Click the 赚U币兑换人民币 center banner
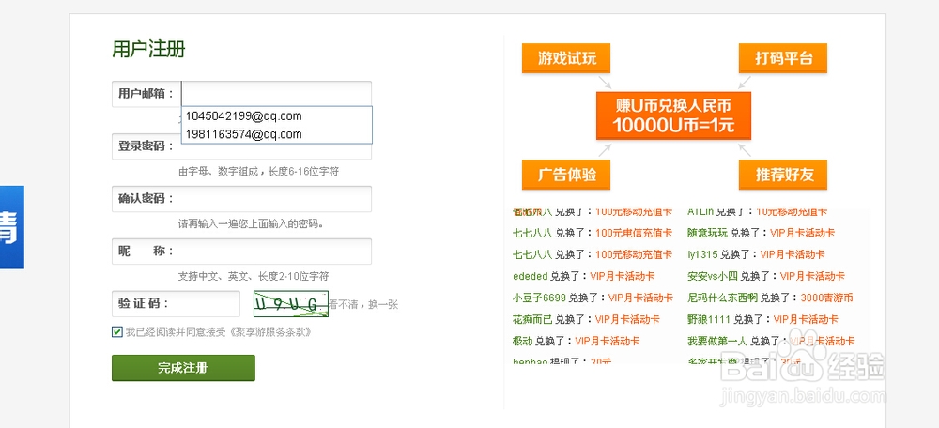The width and height of the screenshot is (939, 428). (673, 115)
